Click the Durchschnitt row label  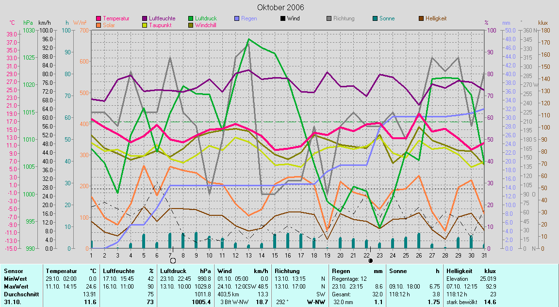click(19, 294)
